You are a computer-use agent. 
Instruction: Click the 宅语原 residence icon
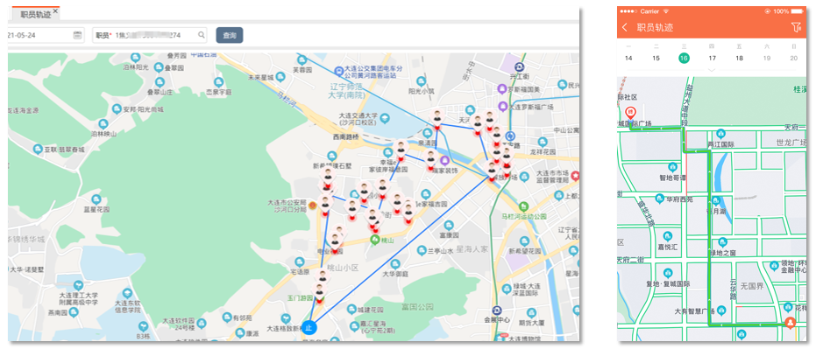pyautogui.click(x=300, y=262)
